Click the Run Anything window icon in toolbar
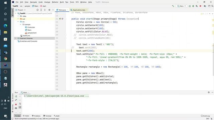The height and width of the screenshot is (120, 214). click(x=209, y=6)
